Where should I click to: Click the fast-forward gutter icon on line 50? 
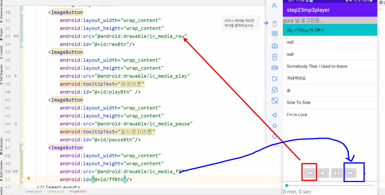[x=16, y=171]
